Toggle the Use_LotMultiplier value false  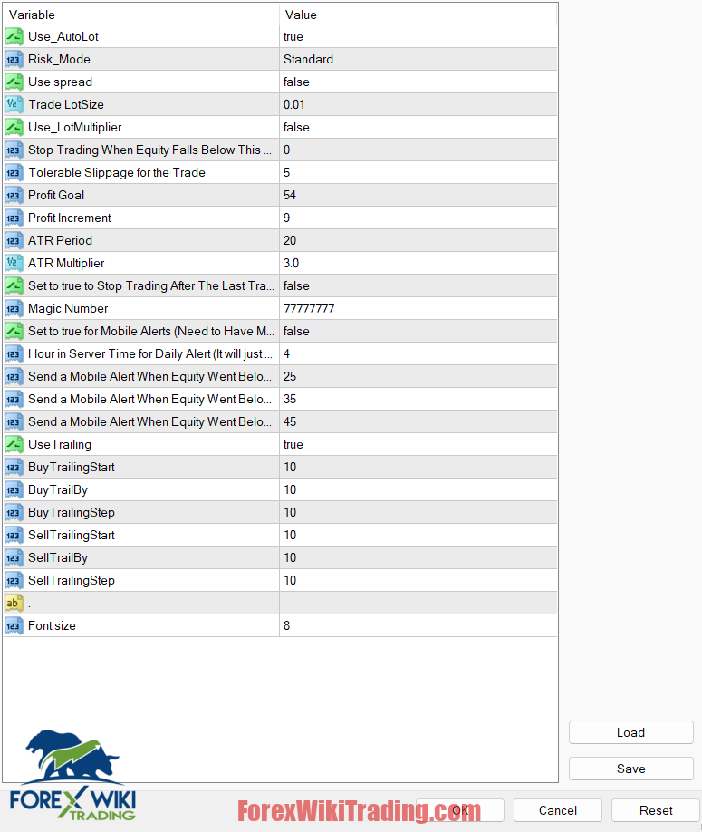[x=418, y=128]
